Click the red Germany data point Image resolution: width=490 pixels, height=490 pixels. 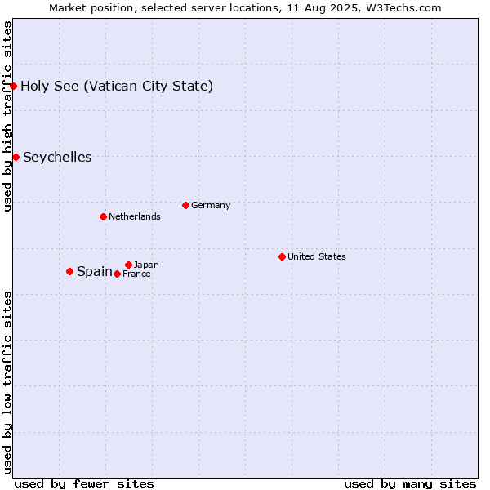[x=185, y=205]
